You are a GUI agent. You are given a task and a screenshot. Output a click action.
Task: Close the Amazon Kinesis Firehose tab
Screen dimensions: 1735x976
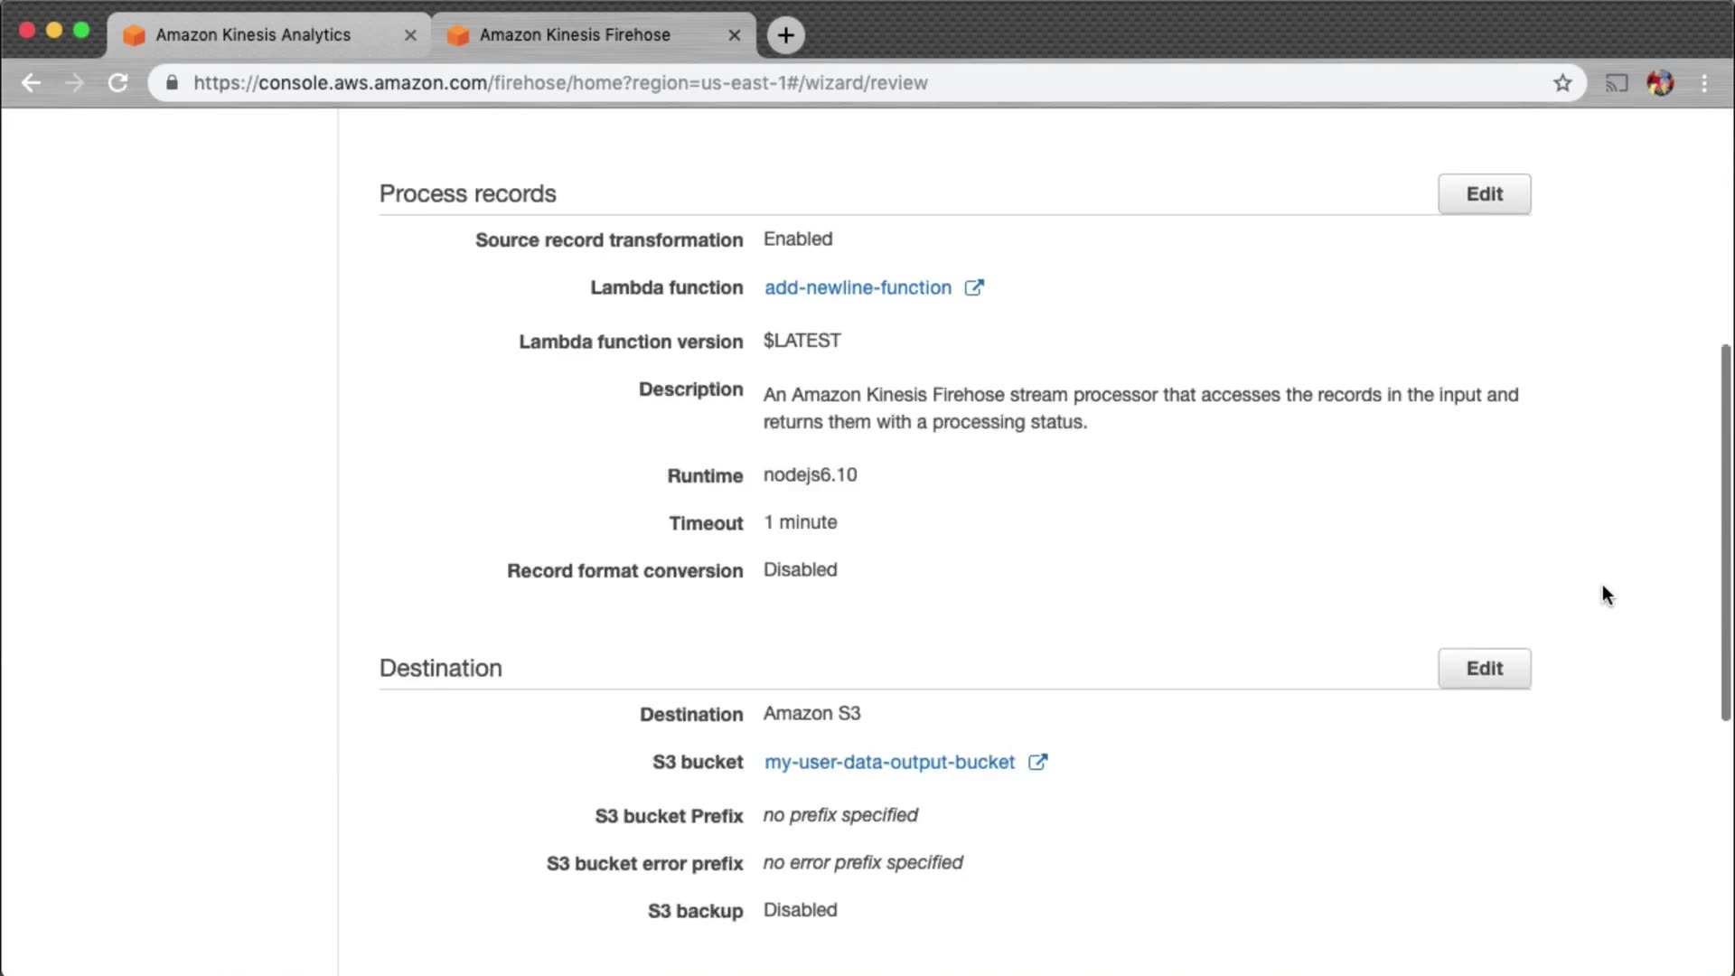pos(734,35)
